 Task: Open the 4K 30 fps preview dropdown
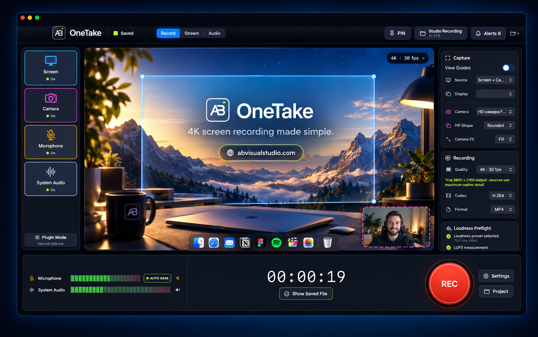coord(408,58)
